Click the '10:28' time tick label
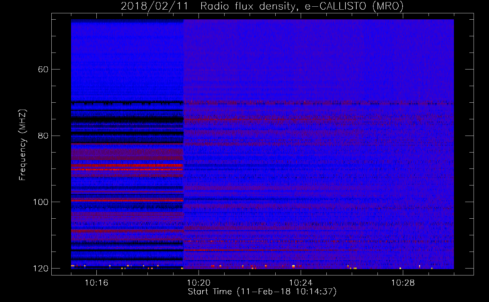Viewport: 489px width, 302px height. click(403, 283)
